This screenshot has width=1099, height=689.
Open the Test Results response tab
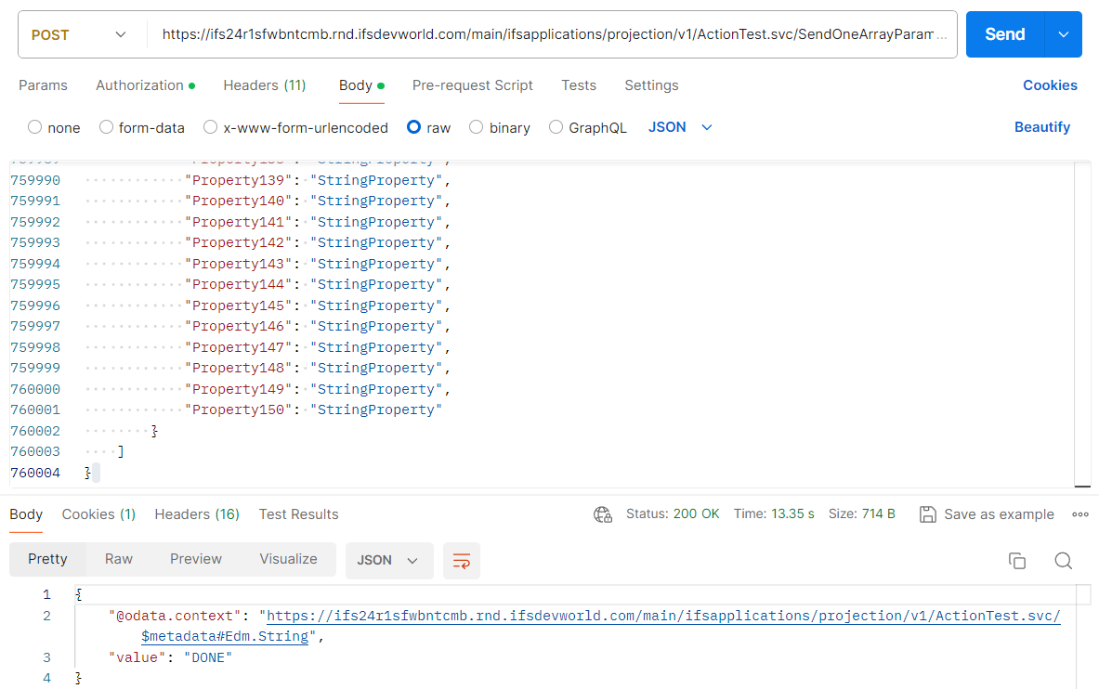(x=298, y=514)
